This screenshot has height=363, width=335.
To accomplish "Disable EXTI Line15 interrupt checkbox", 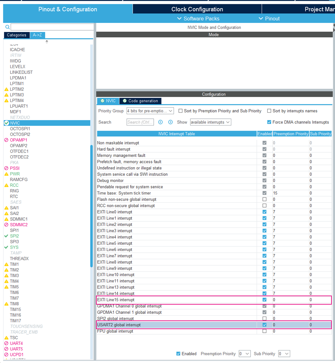I will click(264, 299).
